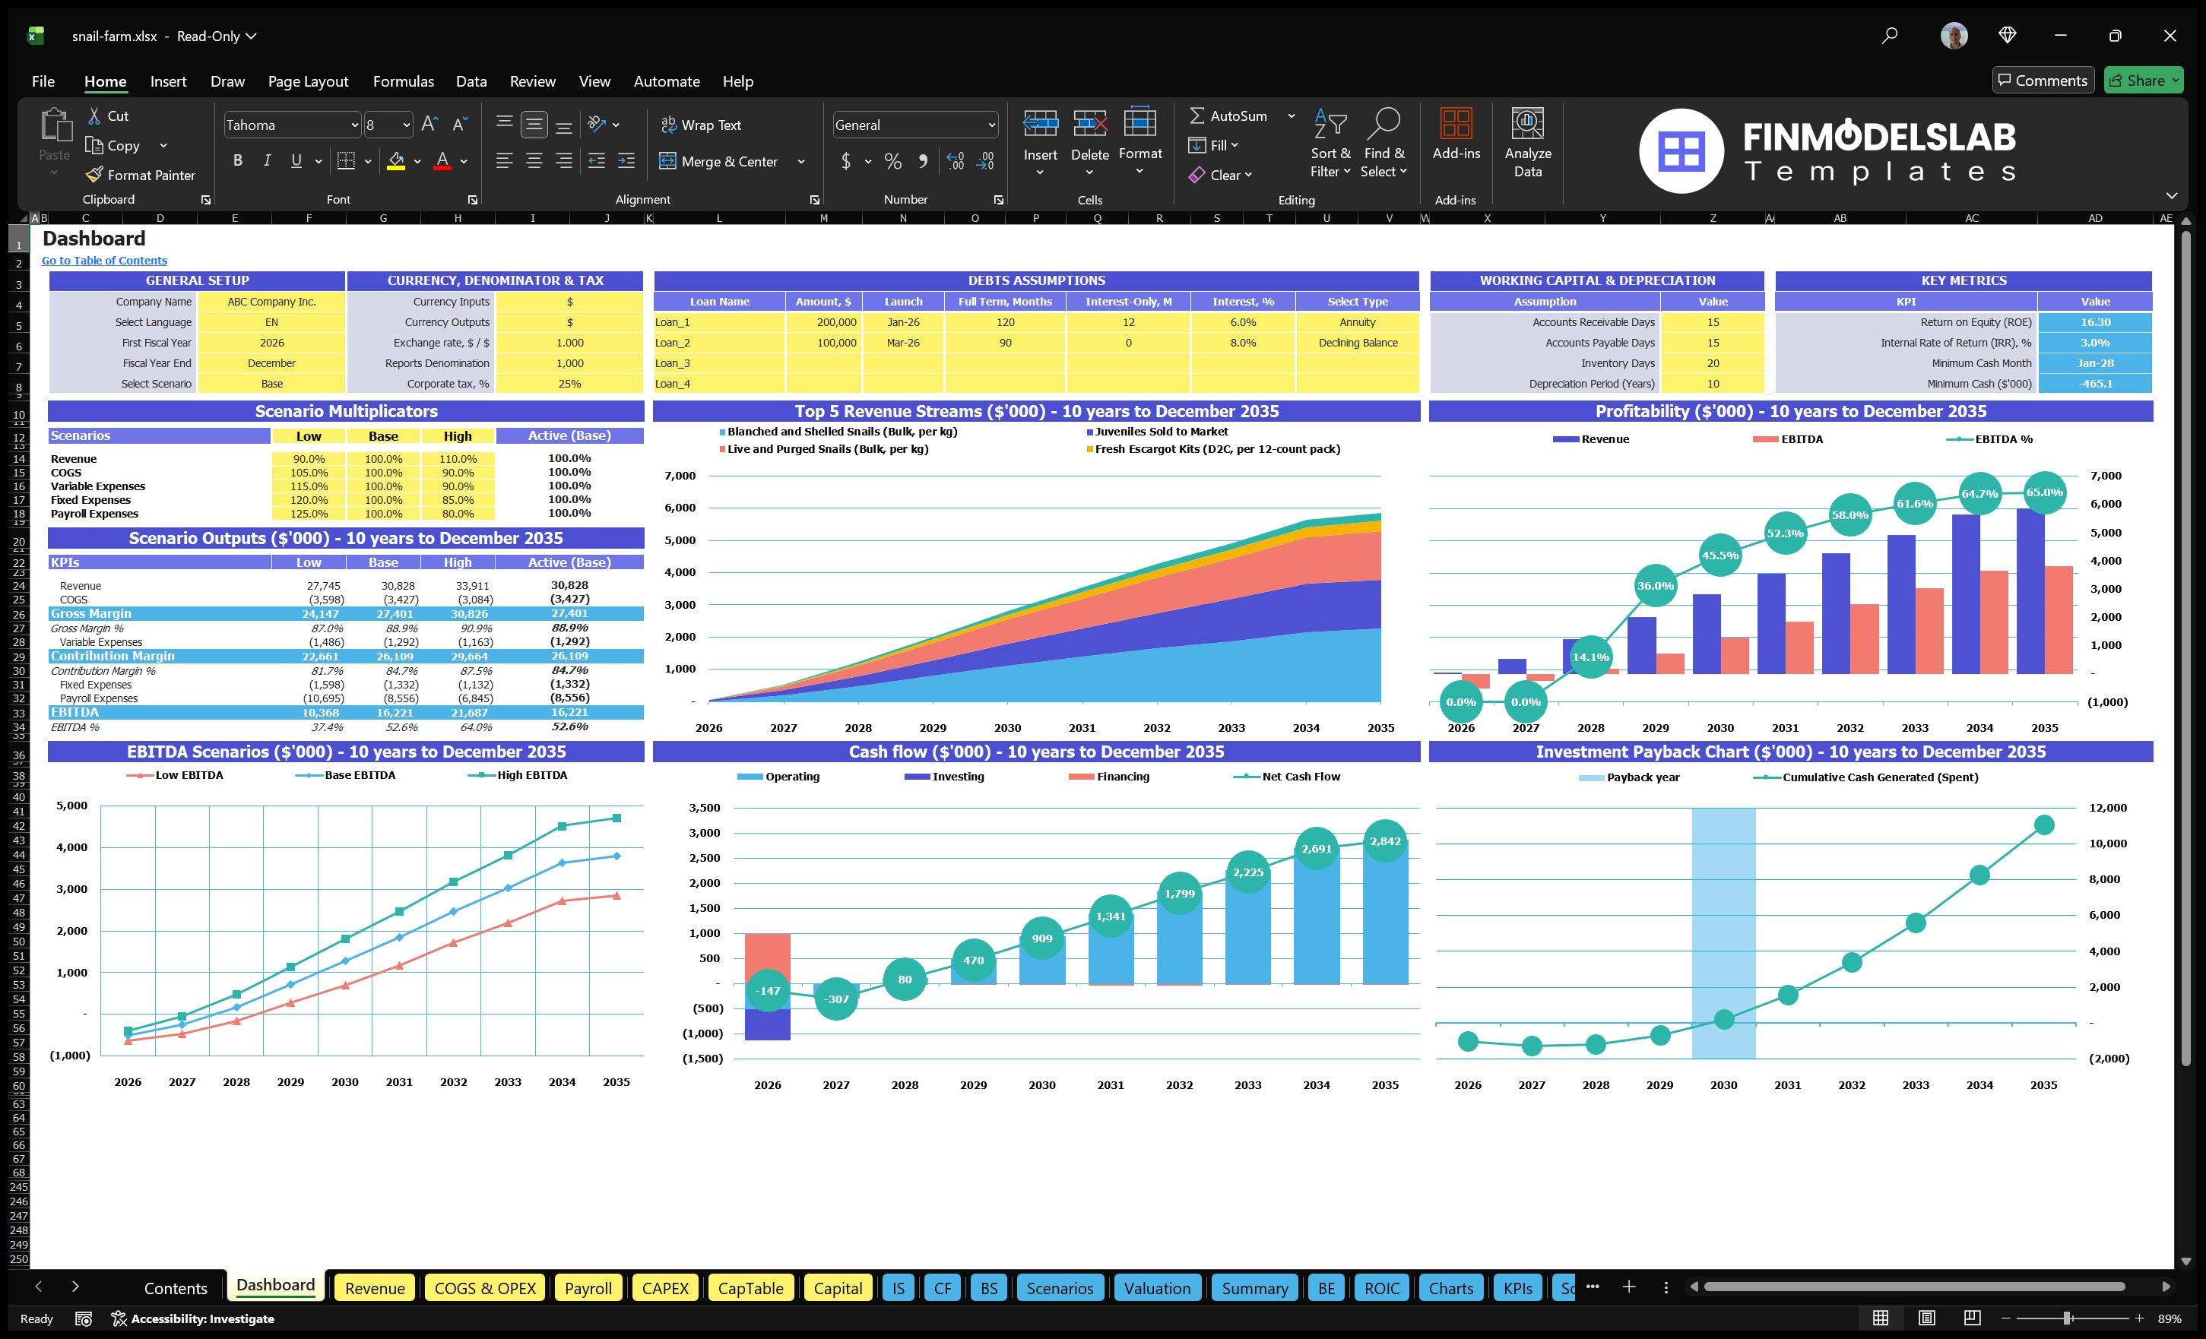Toggle bold formatting
Viewport: 2206px width, 1339px height.
tap(237, 160)
